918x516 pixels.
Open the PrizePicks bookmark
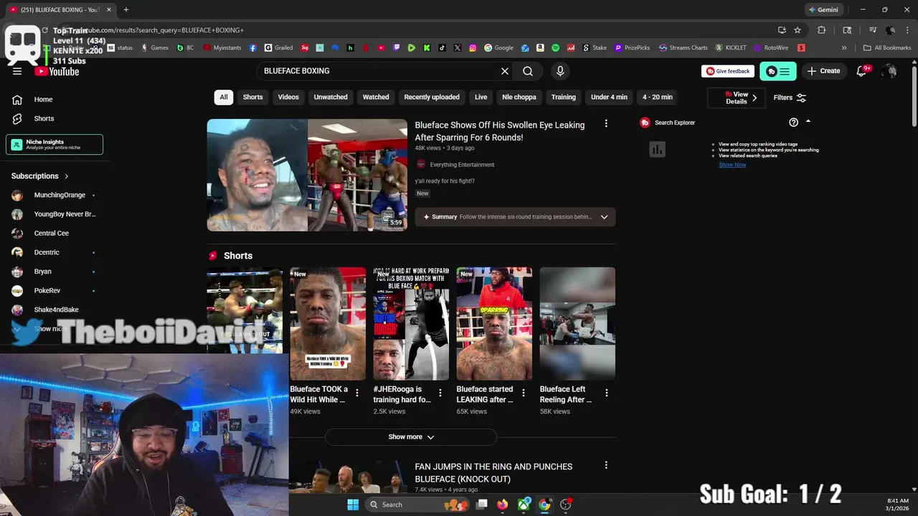click(x=631, y=48)
